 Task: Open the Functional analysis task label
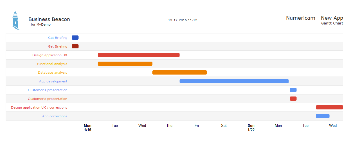pos(52,64)
